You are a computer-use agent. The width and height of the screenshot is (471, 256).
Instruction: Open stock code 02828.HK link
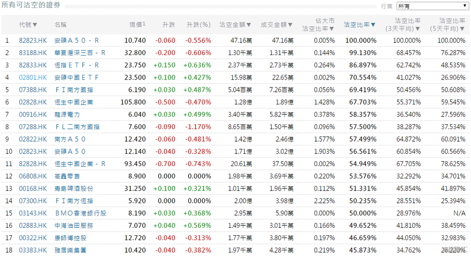(x=33, y=102)
